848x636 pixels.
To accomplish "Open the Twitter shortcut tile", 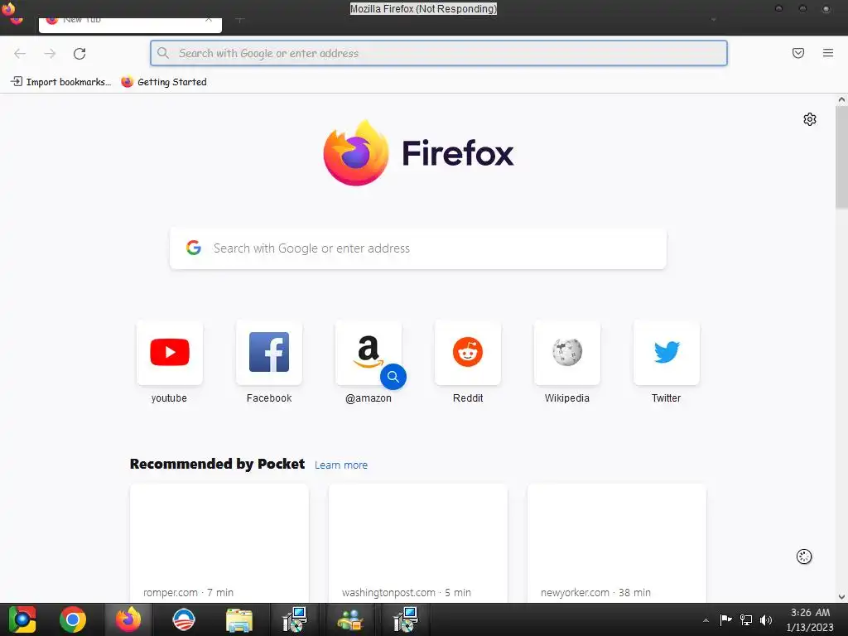I will (667, 353).
